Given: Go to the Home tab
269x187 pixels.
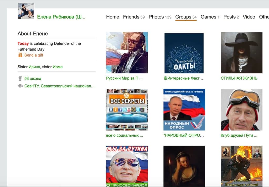Looking at the screenshot, I should tap(112, 17).
